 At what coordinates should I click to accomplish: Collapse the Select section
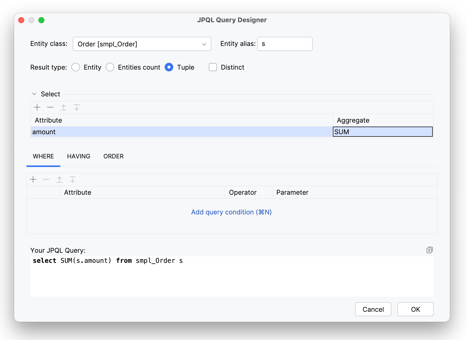[34, 94]
